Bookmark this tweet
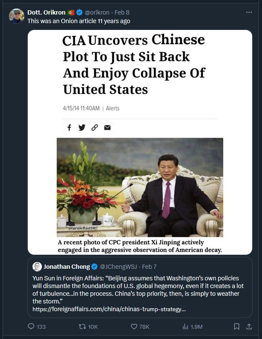 click(236, 327)
